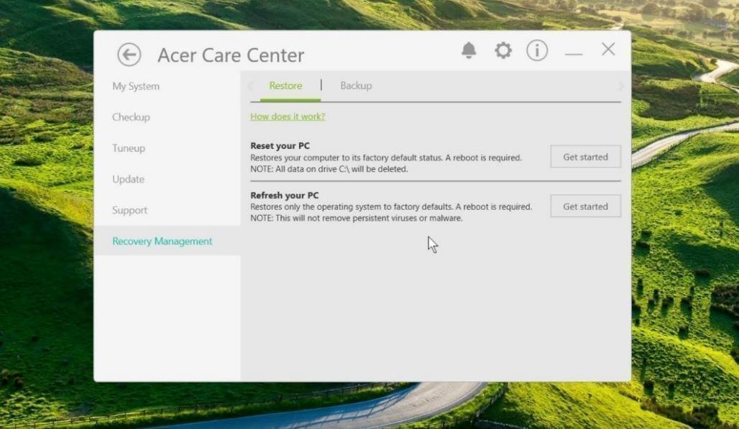The height and width of the screenshot is (429, 739).
Task: Open the Tuneup section
Action: coord(129,148)
